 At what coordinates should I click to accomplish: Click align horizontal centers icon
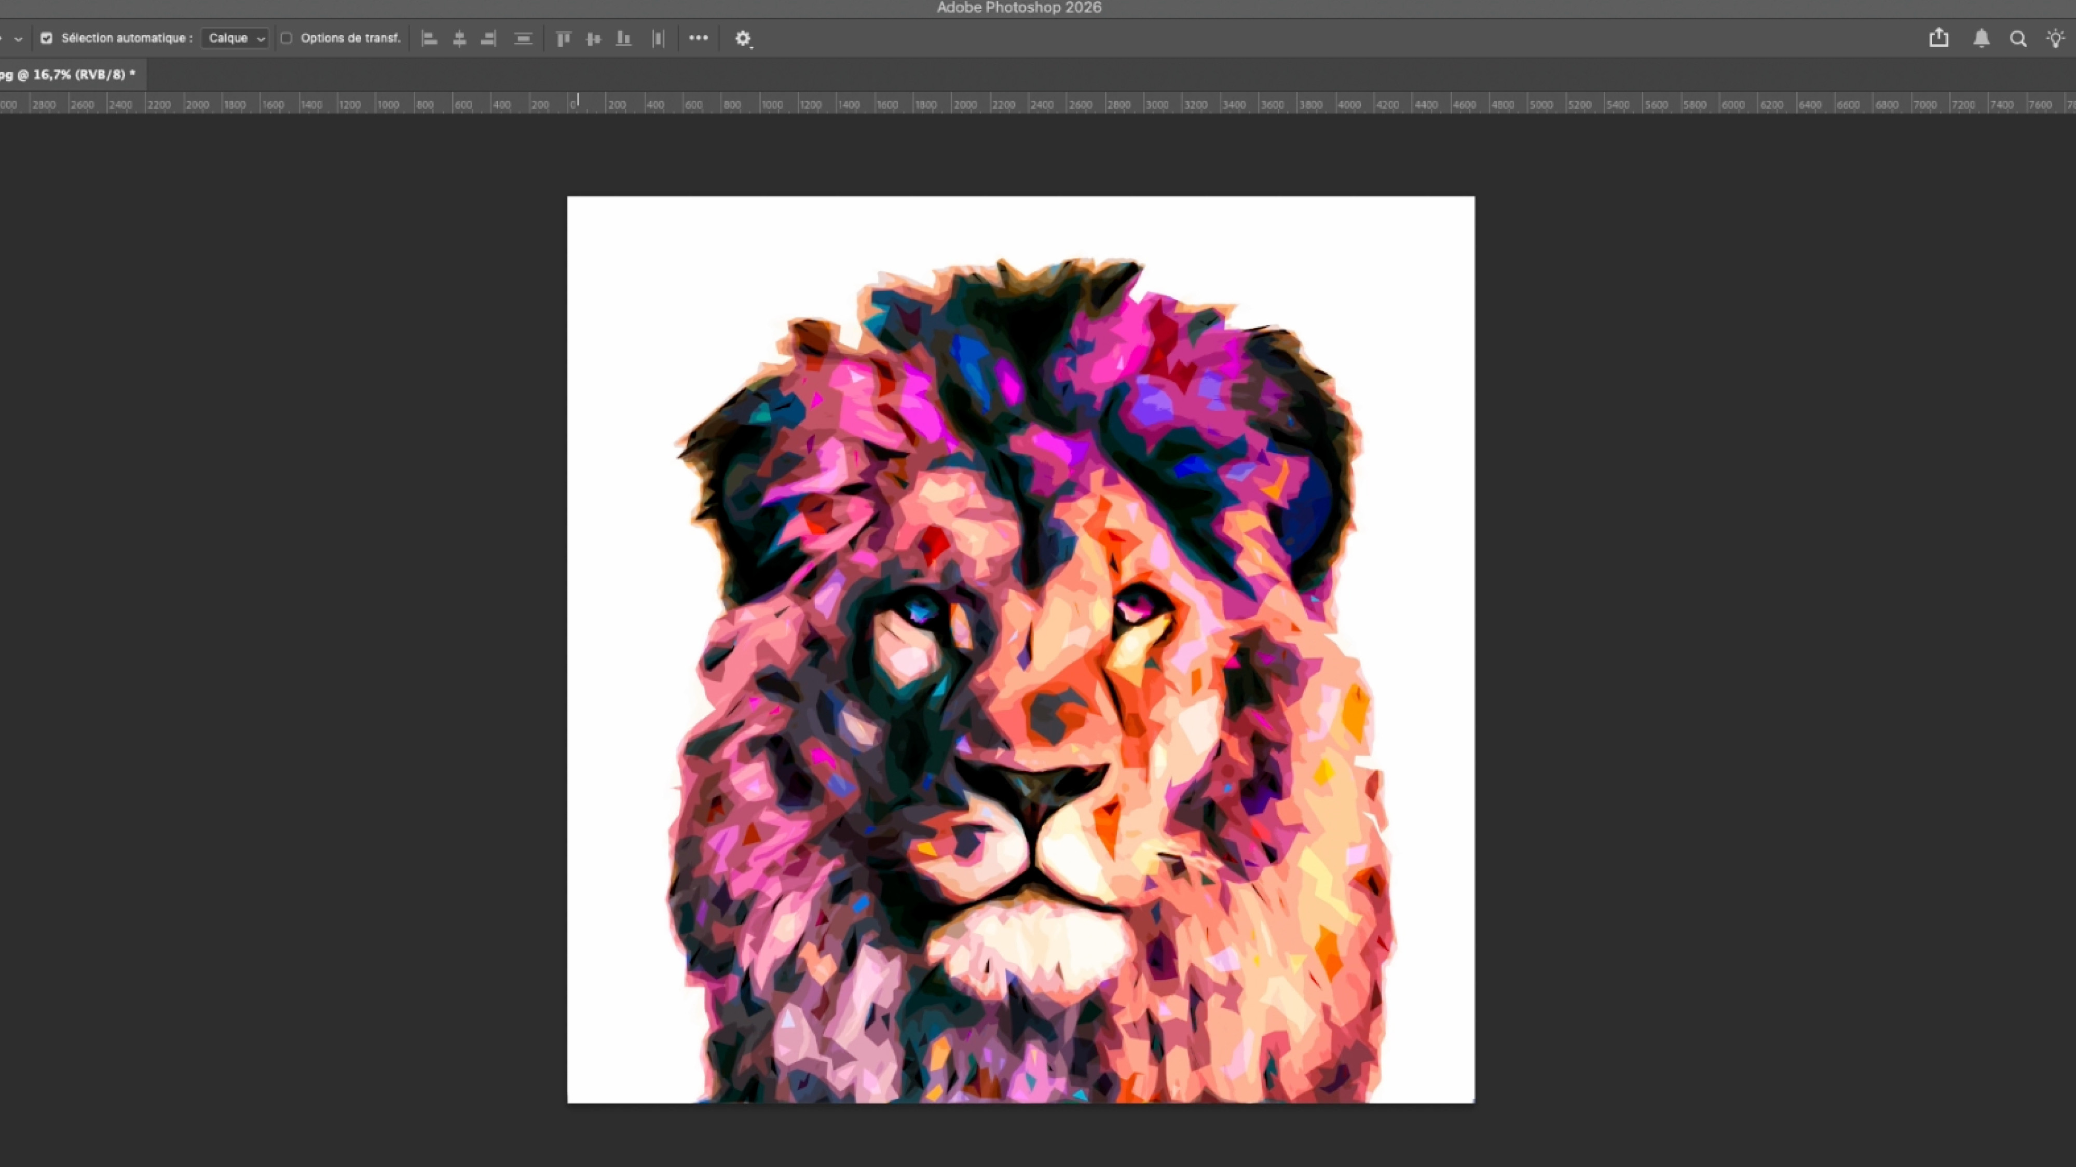[459, 38]
